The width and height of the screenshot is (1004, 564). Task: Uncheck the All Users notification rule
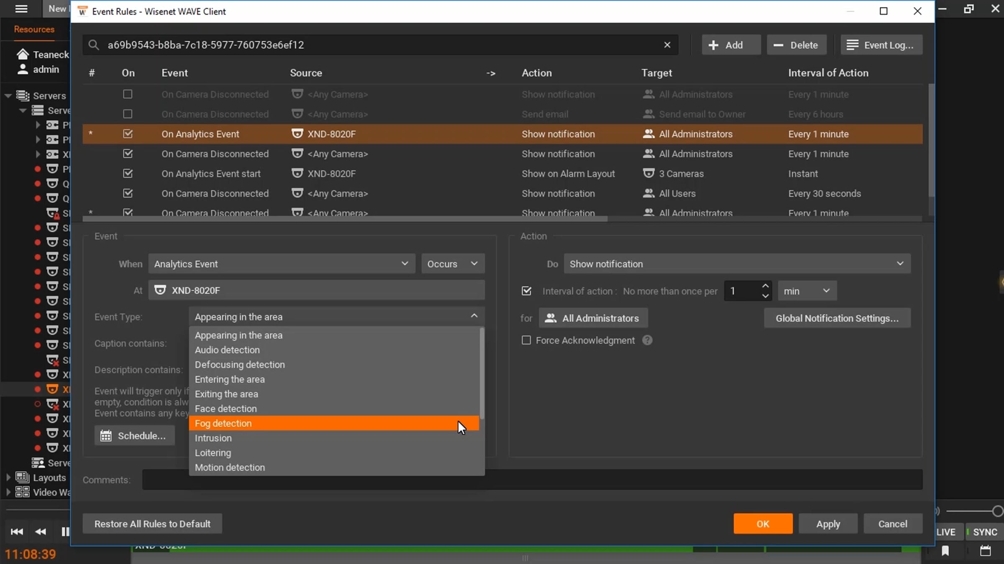click(128, 193)
